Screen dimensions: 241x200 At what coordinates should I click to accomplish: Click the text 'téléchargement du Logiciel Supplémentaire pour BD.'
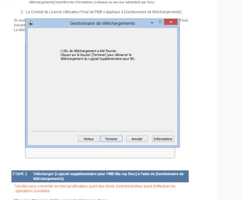(98, 59)
